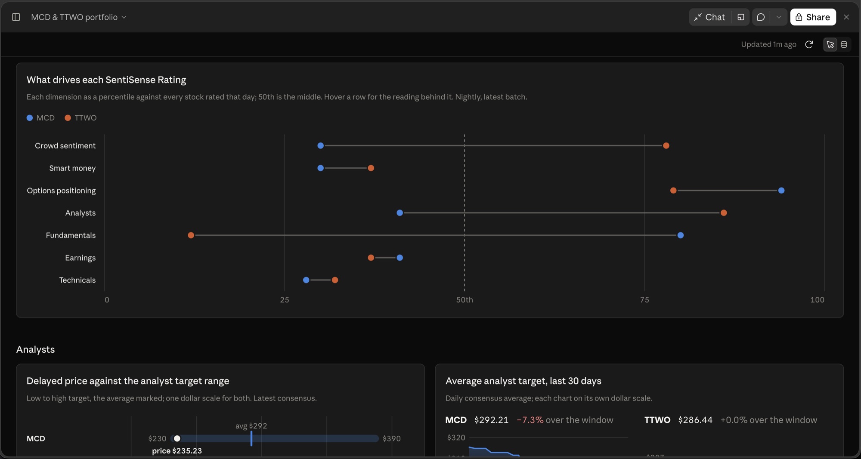
Task: Switch to the database data view
Action: [x=844, y=44]
